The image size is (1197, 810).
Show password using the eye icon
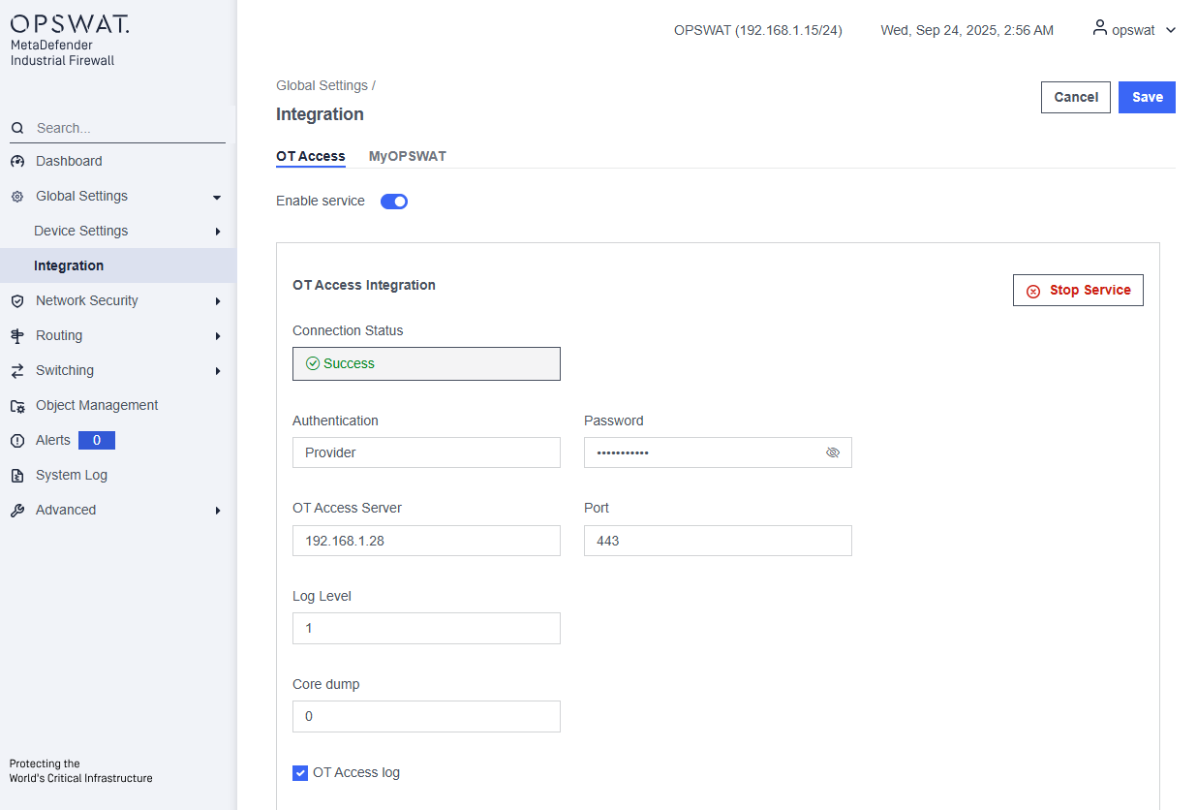pyautogui.click(x=833, y=452)
